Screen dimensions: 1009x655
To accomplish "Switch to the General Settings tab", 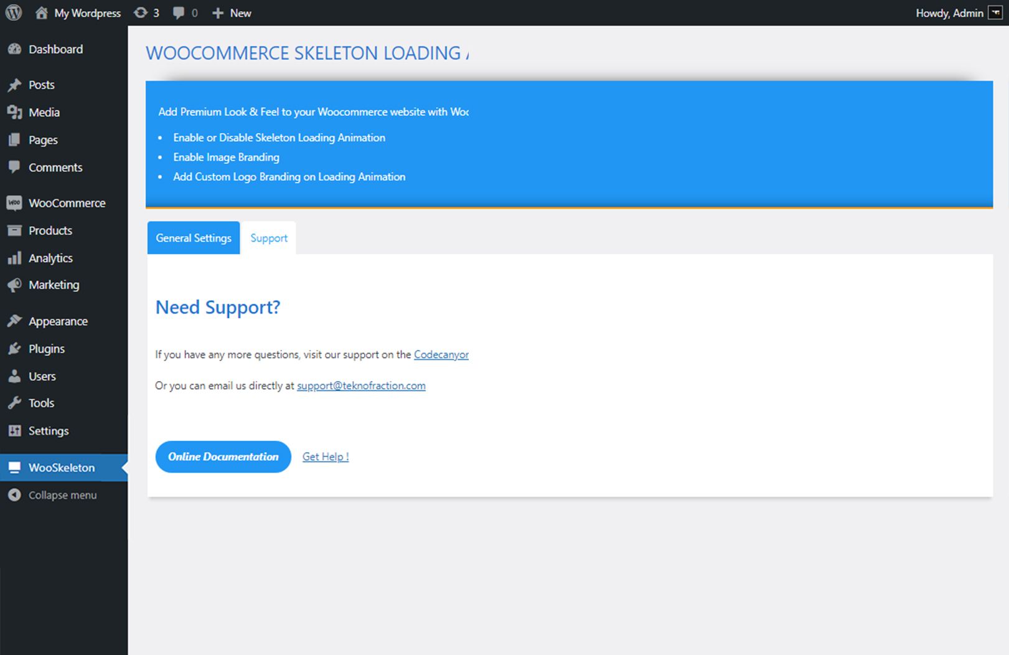I will pyautogui.click(x=194, y=238).
